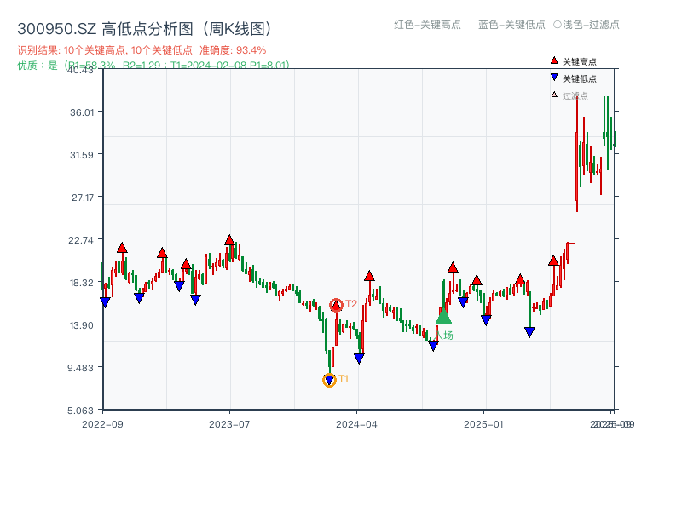This screenshot has width=682, height=511.
Task: Click the T2 label text
Action: [351, 304]
